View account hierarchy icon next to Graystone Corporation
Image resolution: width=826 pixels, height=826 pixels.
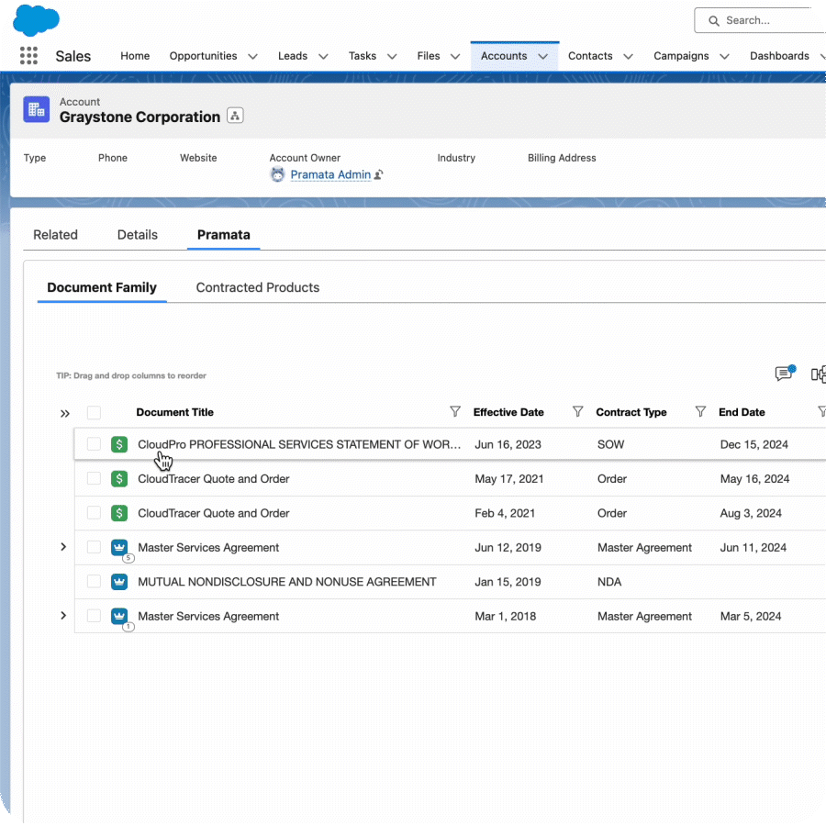pyautogui.click(x=235, y=116)
